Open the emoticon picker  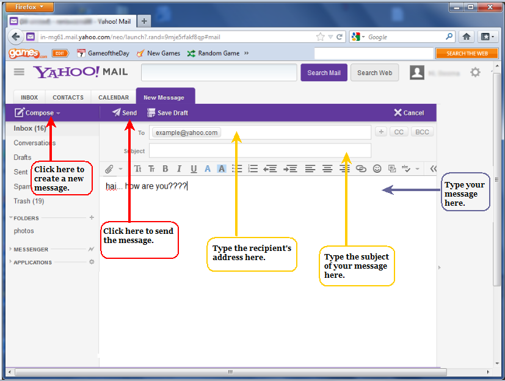coord(377,169)
